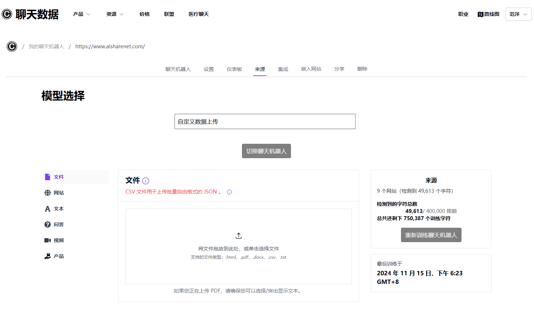Click the 聊天数据 brand name text
The image size is (534, 316).
37,14
